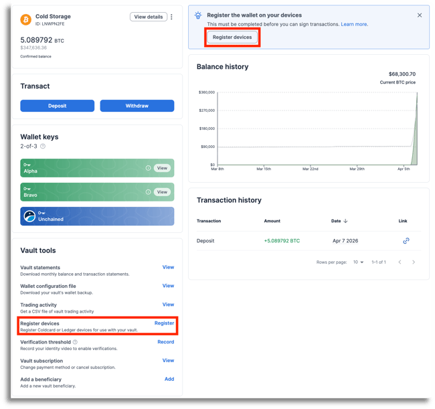Open the Learn more link
This screenshot has height=409, width=435.
point(354,24)
